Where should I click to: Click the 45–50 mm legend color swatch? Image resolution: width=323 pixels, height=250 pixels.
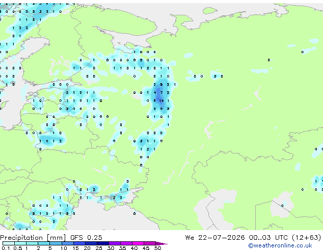tap(150, 243)
